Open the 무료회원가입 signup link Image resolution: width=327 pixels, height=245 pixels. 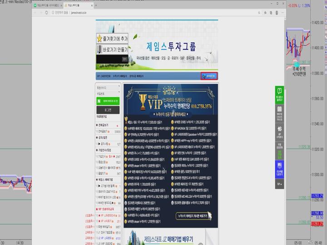(x=102, y=117)
